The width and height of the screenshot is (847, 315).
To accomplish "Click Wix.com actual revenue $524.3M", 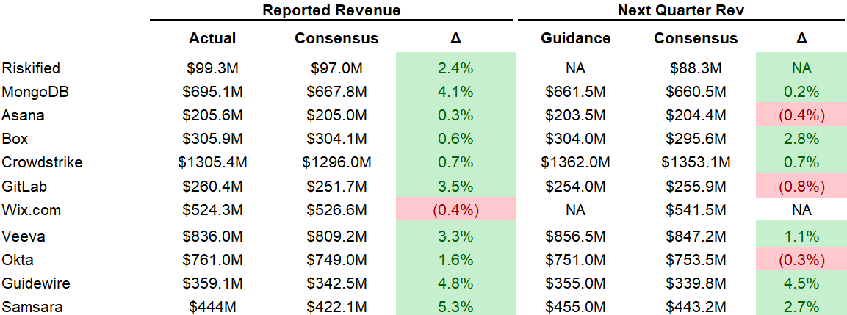I will click(x=213, y=210).
